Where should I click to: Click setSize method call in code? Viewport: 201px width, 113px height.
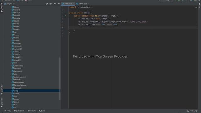[x=90, y=24]
